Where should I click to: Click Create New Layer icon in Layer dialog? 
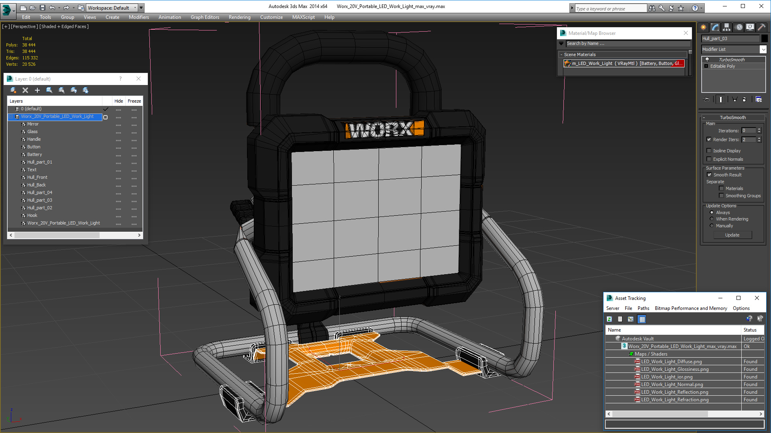click(13, 90)
